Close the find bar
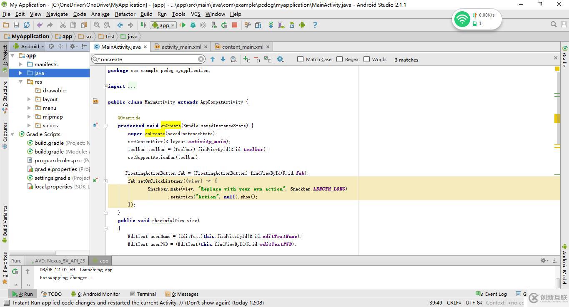This screenshot has height=307, width=569. point(555,58)
